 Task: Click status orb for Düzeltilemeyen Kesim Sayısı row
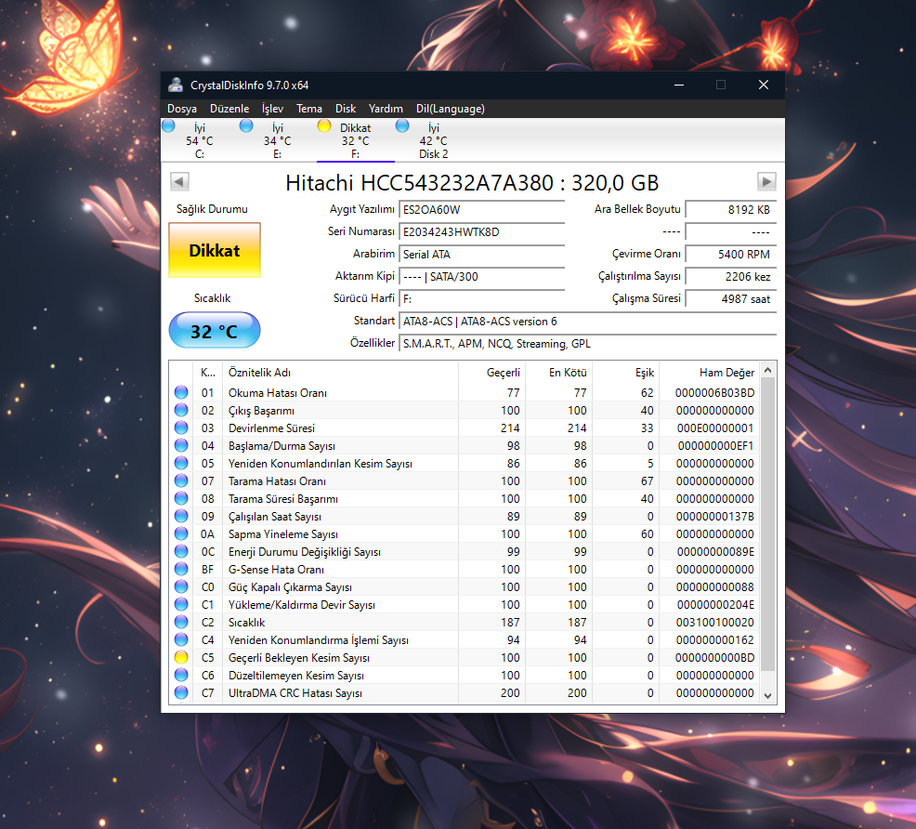(x=181, y=676)
